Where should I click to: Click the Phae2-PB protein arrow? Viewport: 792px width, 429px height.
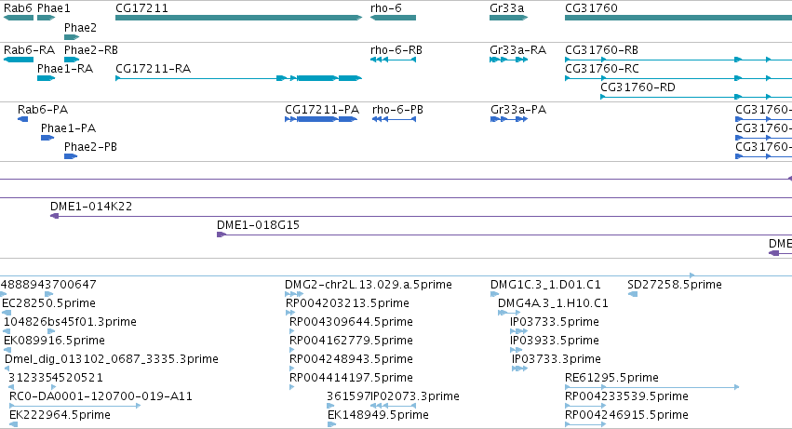click(70, 156)
